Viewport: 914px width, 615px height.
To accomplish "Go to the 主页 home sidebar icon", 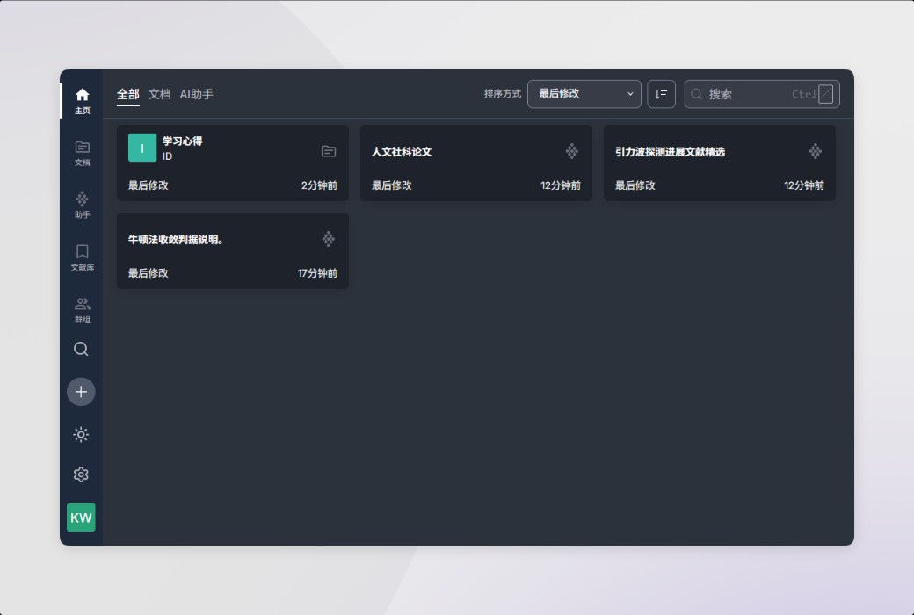I will [83, 101].
